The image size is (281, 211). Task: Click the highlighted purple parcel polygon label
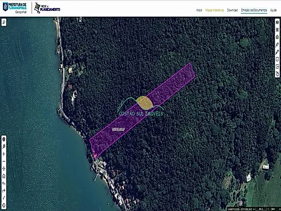[118, 130]
